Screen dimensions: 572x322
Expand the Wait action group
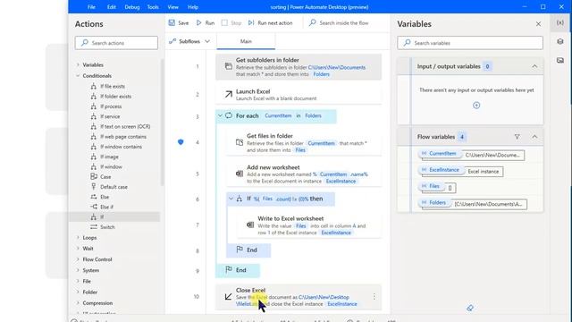coord(78,249)
